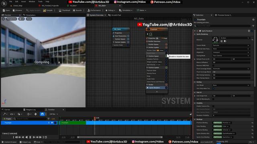This screenshot has width=257, height=144.
Task: Toggle Drag module checkbox
Action: (x=166, y=76)
